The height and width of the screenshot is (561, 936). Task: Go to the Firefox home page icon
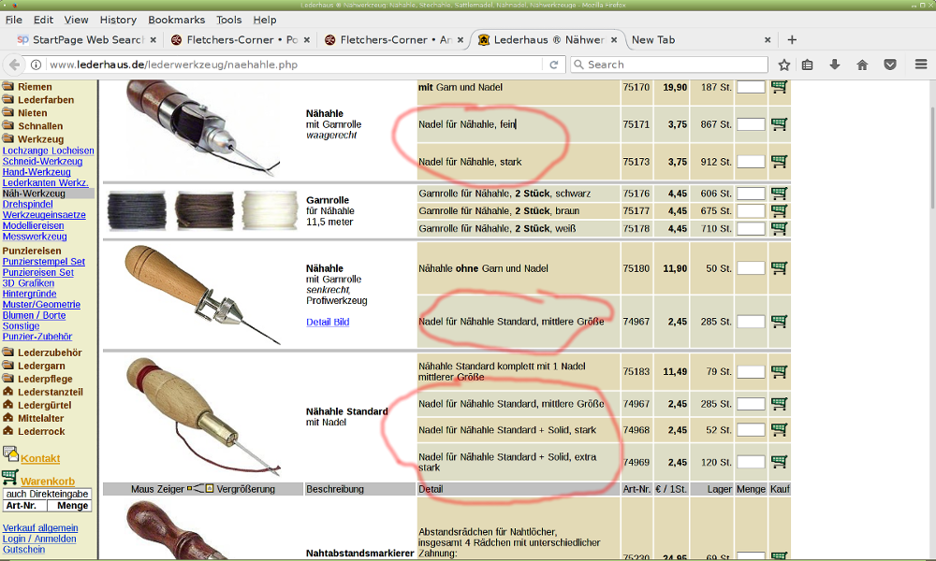tap(862, 65)
